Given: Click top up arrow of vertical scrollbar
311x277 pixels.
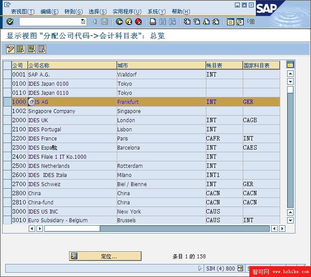Looking at the screenshot, I should [x=290, y=74].
